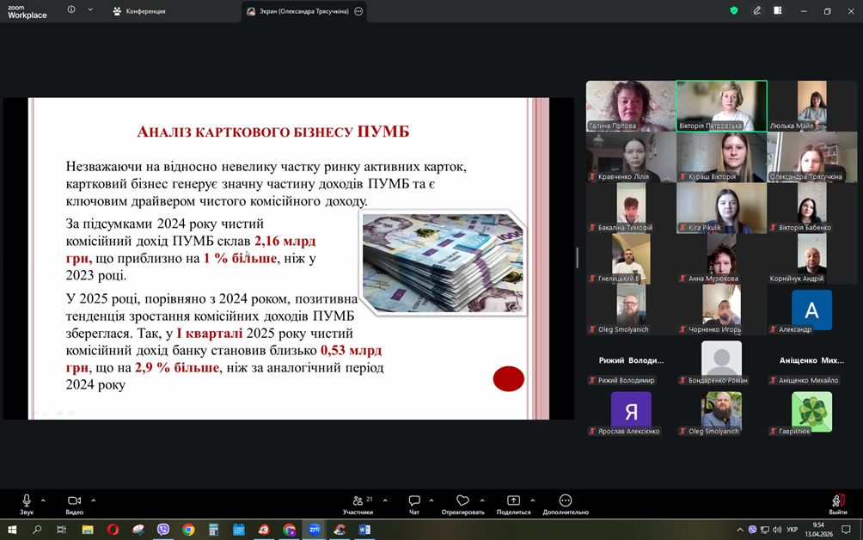863x540 pixels.
Task: Open the Дополнительно more options menu
Action: pos(565,502)
